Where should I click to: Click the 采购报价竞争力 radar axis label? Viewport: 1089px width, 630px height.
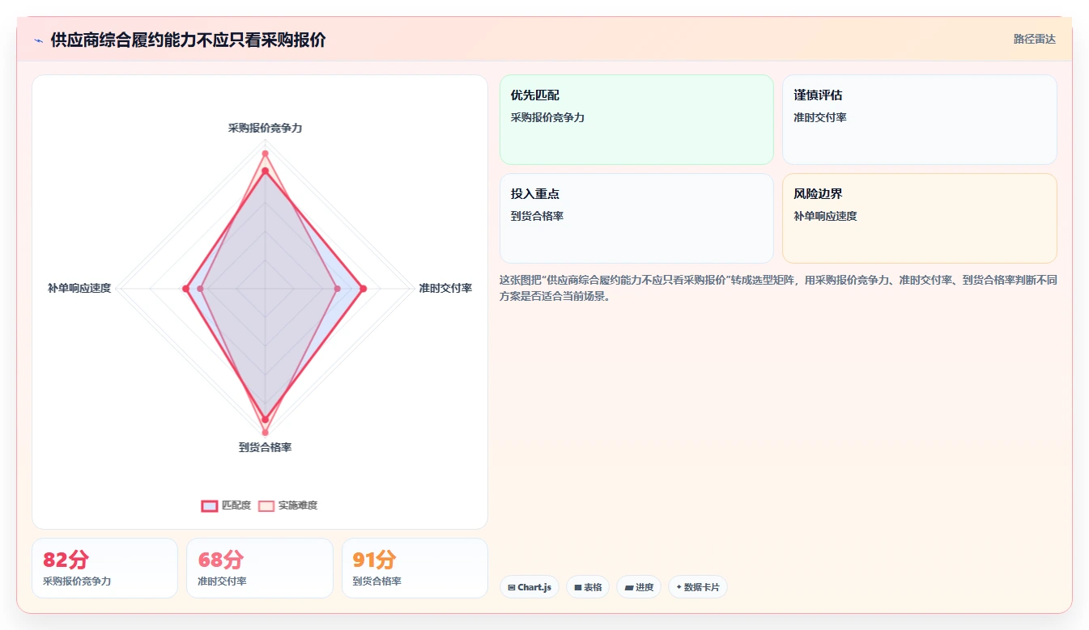point(265,128)
